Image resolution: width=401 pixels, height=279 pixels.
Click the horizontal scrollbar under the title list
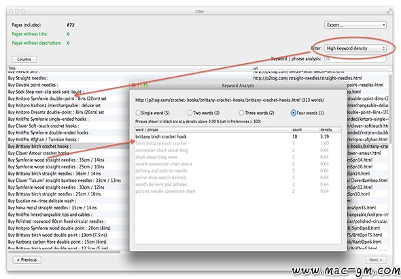click(x=64, y=252)
